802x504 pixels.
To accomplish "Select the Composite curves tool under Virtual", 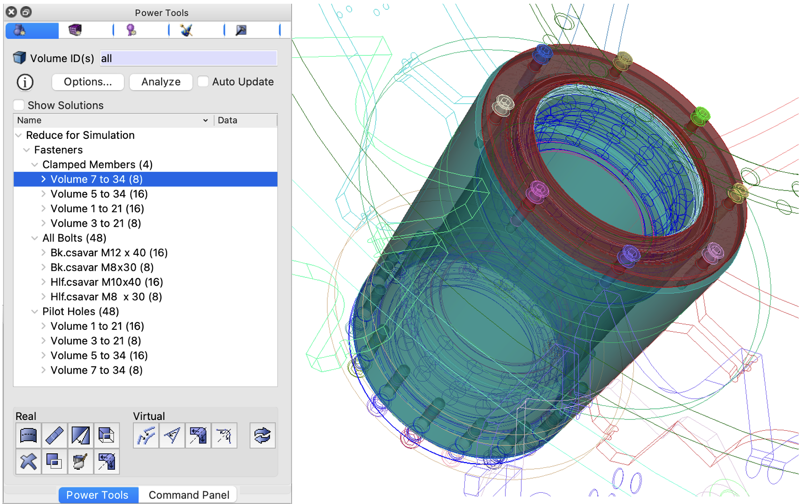I will [146, 435].
